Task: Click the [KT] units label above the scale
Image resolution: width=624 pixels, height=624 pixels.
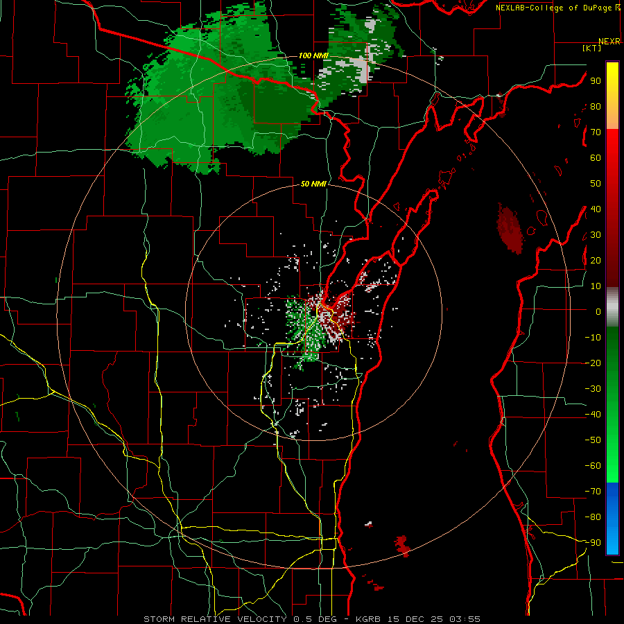Action: [592, 48]
